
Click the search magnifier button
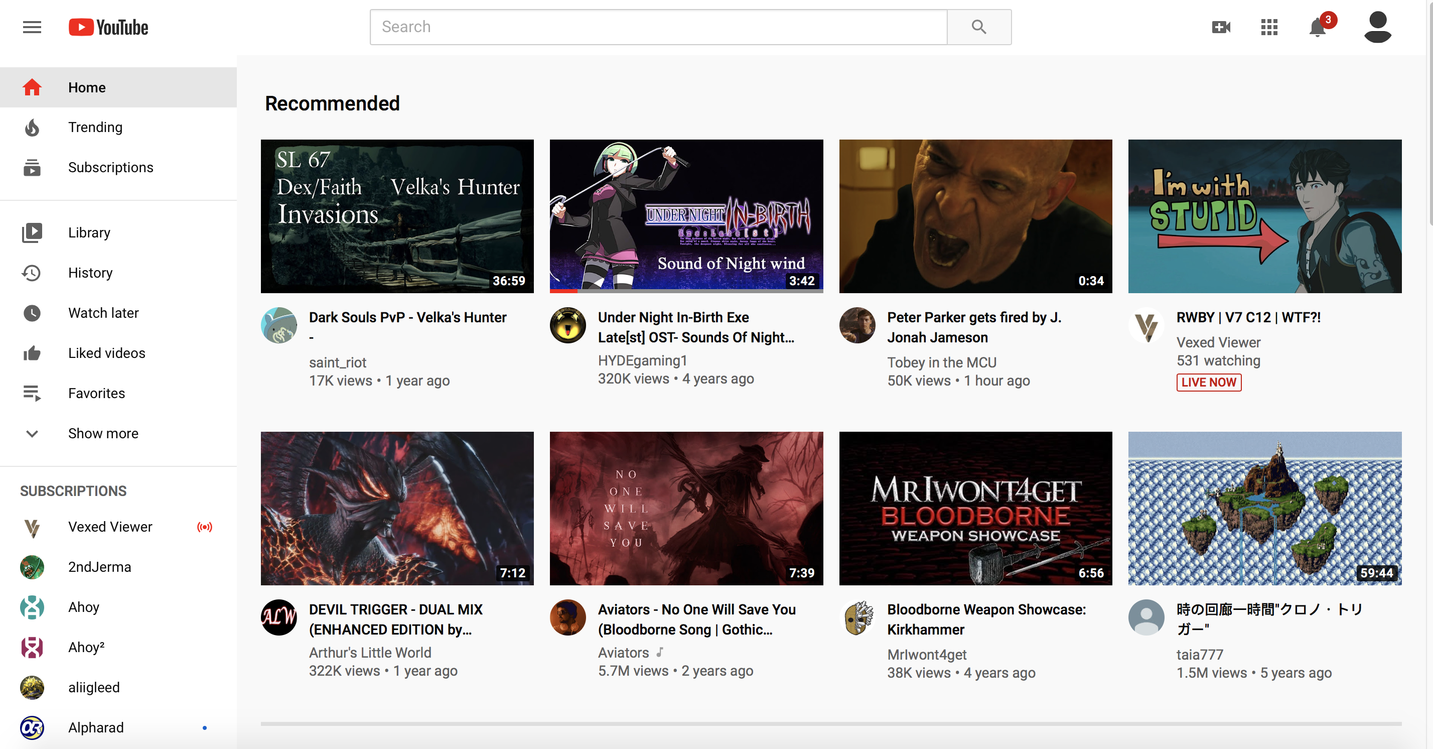click(978, 27)
